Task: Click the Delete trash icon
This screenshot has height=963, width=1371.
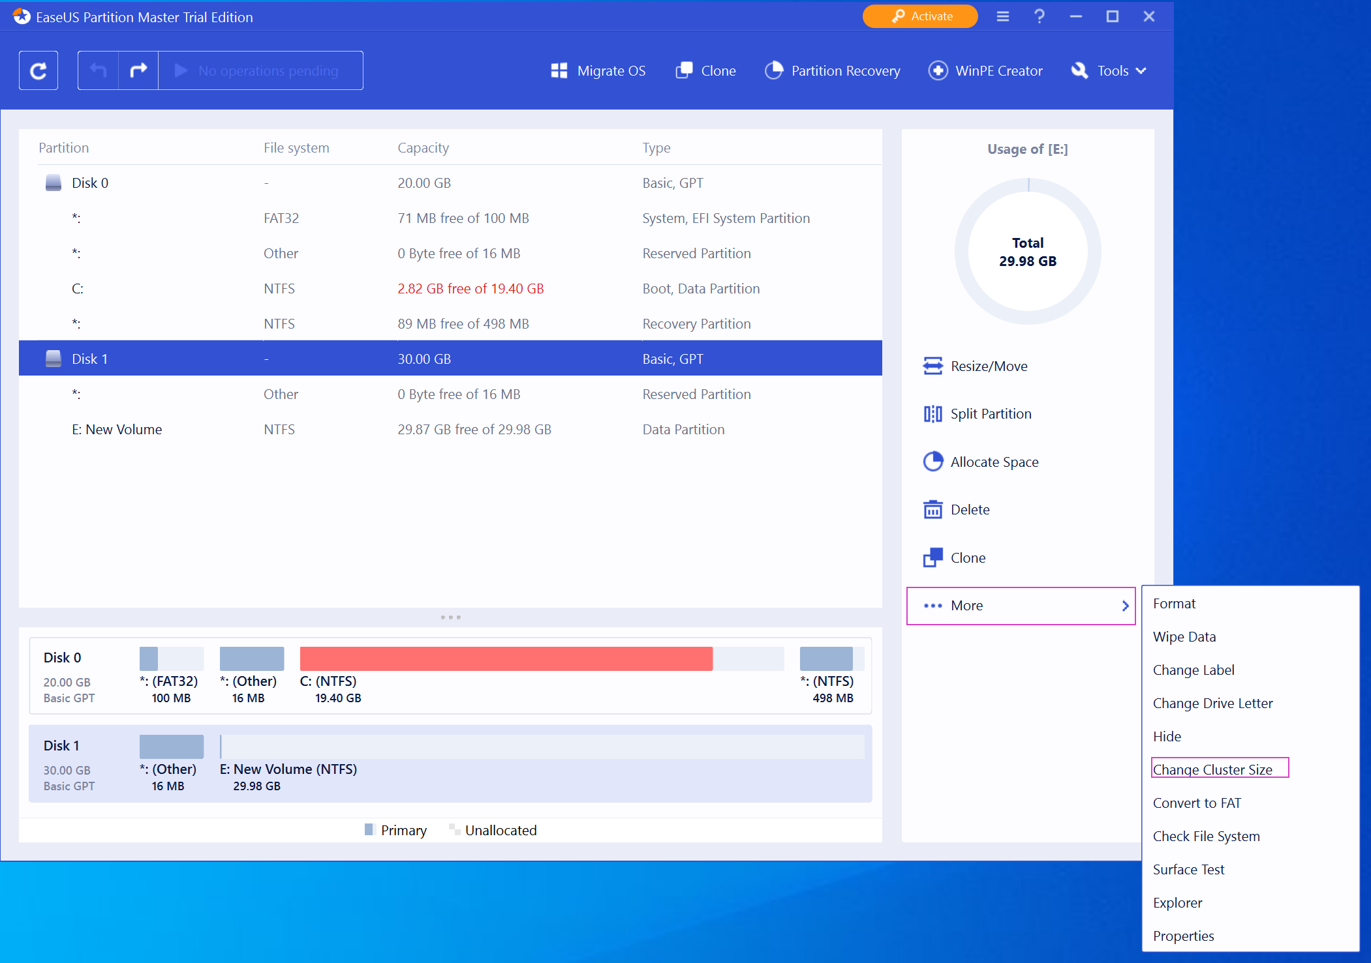Action: tap(933, 509)
